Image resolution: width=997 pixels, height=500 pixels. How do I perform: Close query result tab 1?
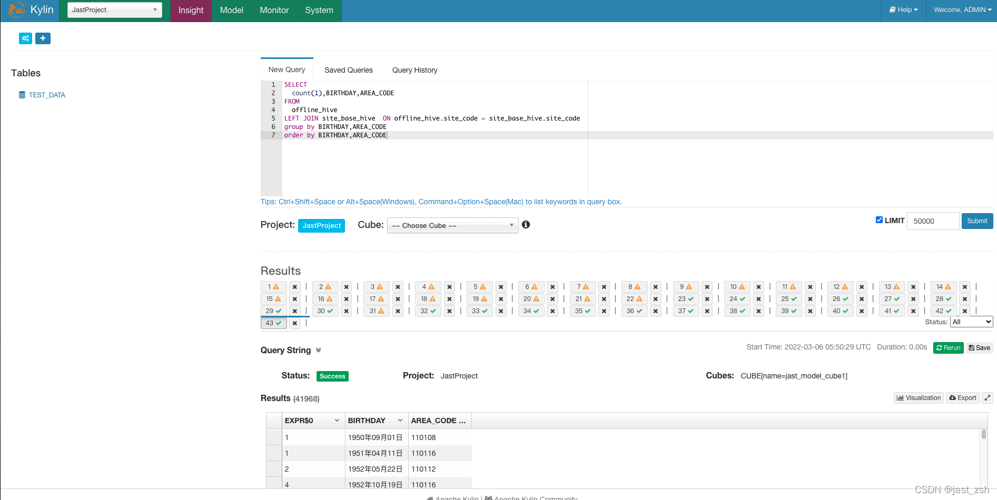point(295,287)
